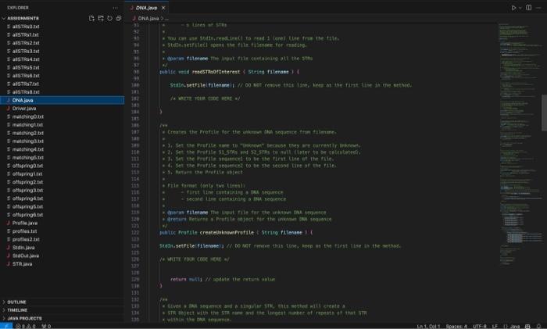Click Ln 1, Col 1 in status bar

click(x=428, y=326)
